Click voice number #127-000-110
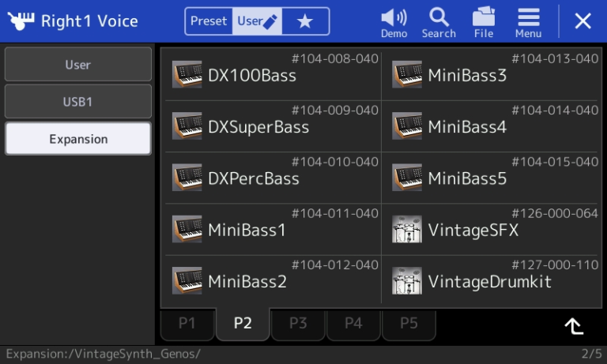 (555, 265)
